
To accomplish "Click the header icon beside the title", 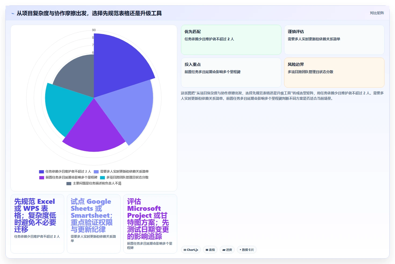I will 13,13.
